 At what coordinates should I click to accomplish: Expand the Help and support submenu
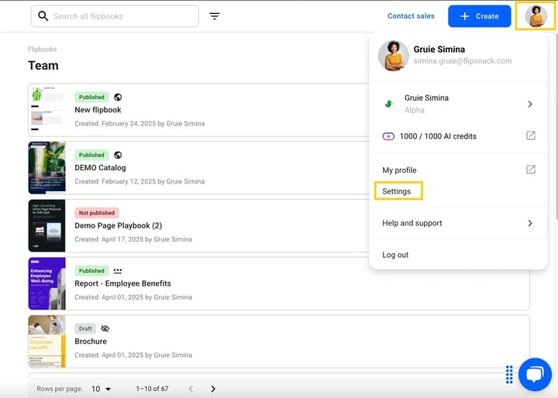click(530, 223)
